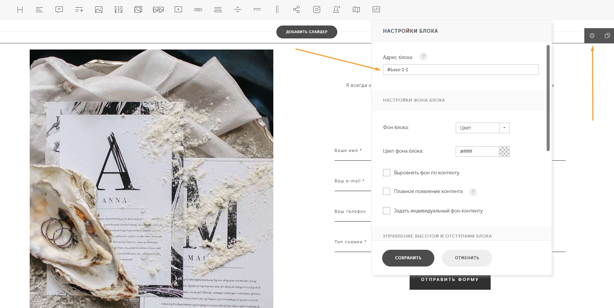Open the 'Фон блока' dropdown set to Цвет
The height and width of the screenshot is (308, 614).
coord(482,128)
